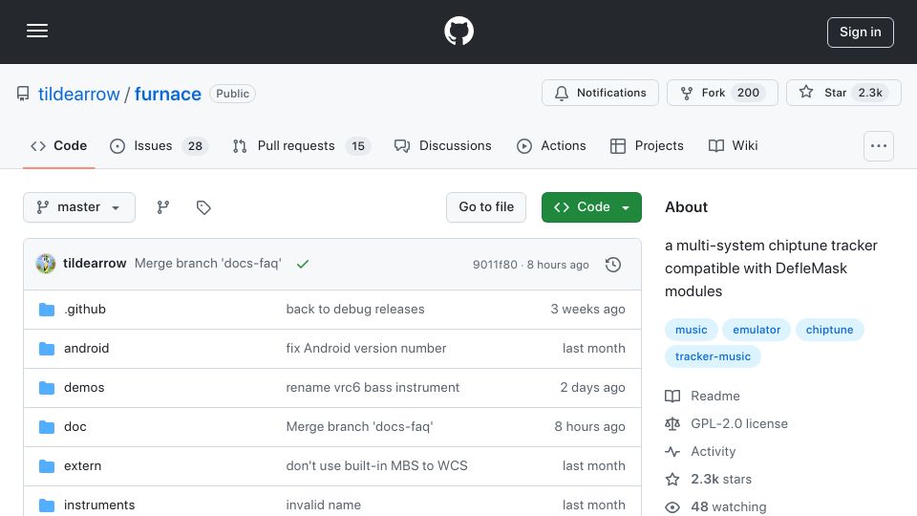Click the Notifications bell button
Screen dimensions: 917x516
coord(600,93)
